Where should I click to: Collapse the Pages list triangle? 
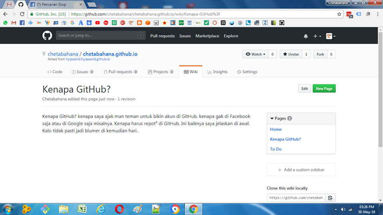tap(272, 119)
